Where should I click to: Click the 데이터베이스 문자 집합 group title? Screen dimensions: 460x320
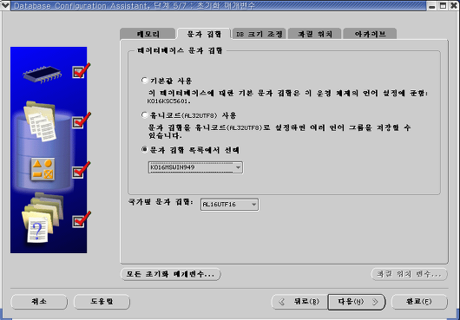click(x=180, y=51)
